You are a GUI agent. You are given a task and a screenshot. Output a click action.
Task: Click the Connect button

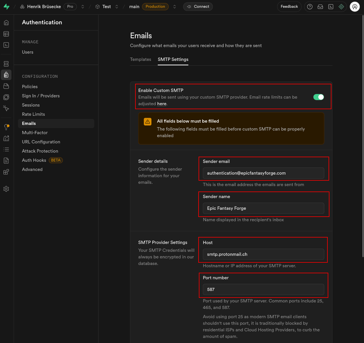(198, 7)
